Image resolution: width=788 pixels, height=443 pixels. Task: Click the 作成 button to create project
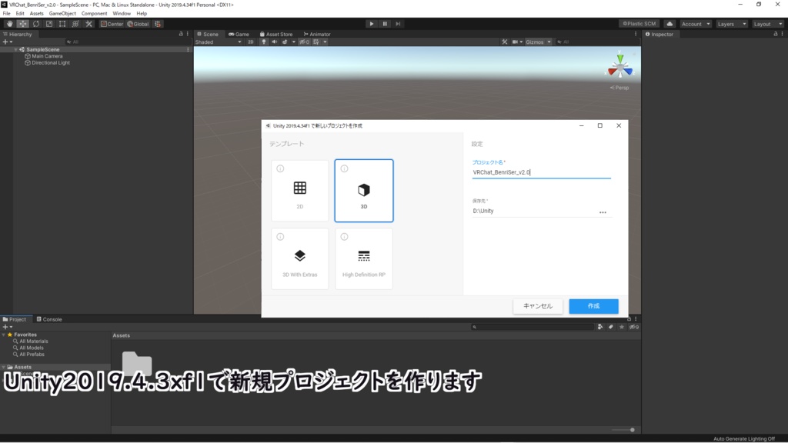click(593, 306)
